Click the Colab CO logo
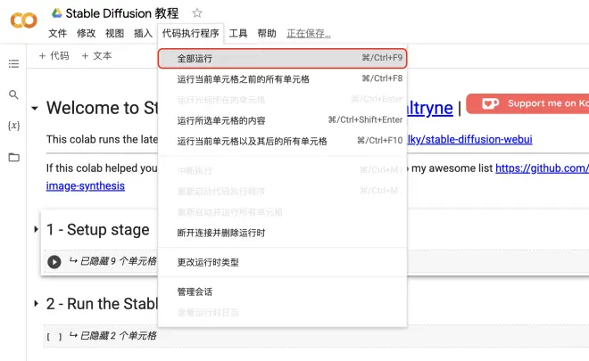The image size is (589, 361). click(x=24, y=21)
